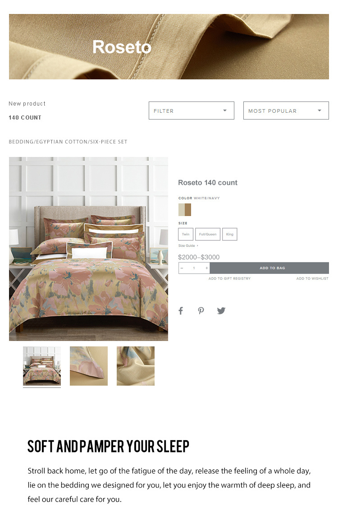
Task: Choose the King size option
Action: click(229, 235)
